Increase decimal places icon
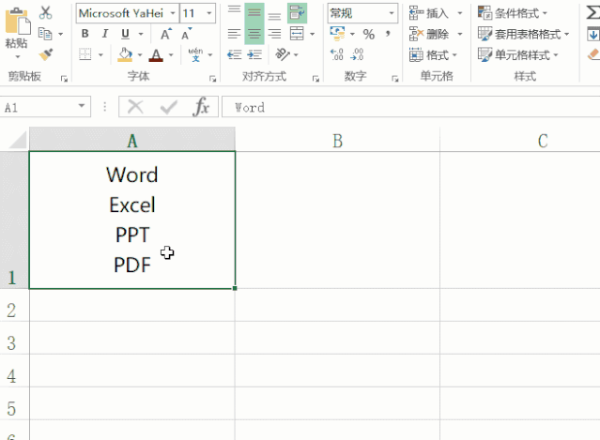This screenshot has width=600, height=440. (x=337, y=54)
